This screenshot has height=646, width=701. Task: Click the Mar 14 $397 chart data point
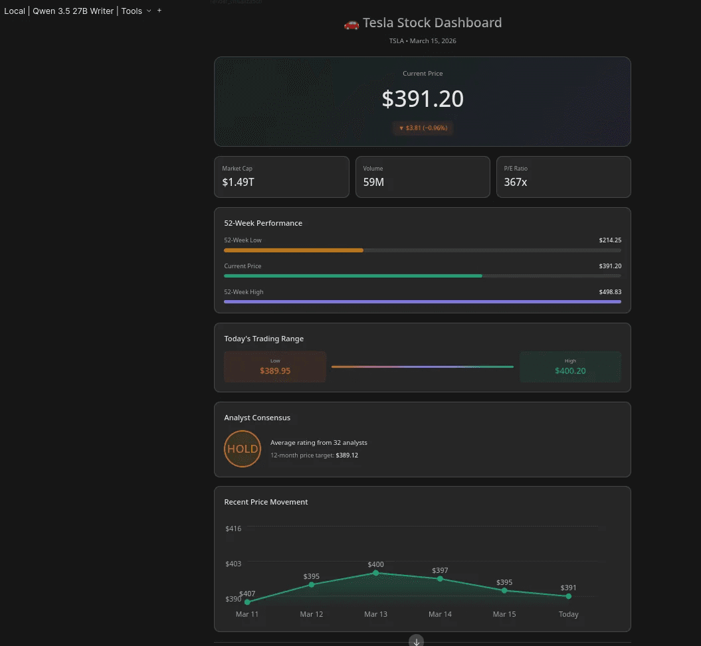(x=440, y=578)
